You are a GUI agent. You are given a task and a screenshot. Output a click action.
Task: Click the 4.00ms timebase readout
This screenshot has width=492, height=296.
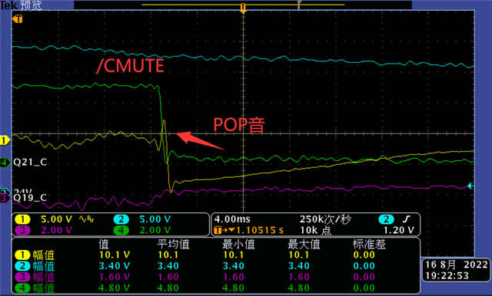click(x=232, y=219)
